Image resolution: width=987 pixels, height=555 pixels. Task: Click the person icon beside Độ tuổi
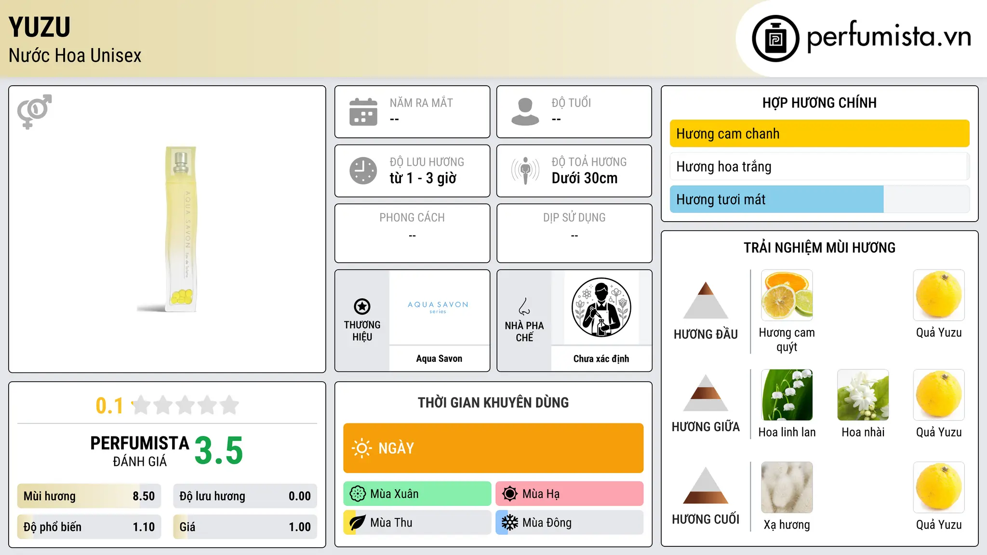[525, 112]
